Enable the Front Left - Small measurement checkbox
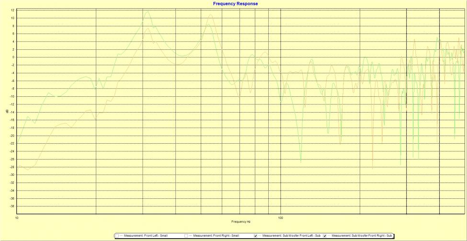 tap(117, 236)
